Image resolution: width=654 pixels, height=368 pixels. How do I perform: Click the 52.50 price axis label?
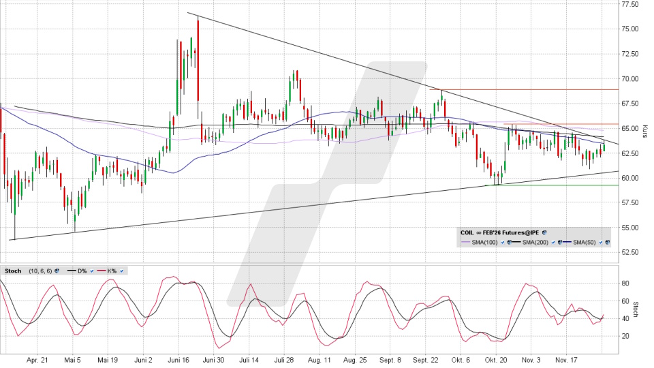(629, 252)
